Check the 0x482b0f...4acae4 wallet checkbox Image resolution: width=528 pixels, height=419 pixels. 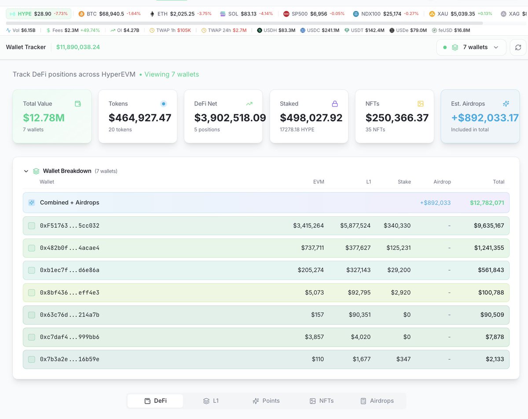point(32,248)
